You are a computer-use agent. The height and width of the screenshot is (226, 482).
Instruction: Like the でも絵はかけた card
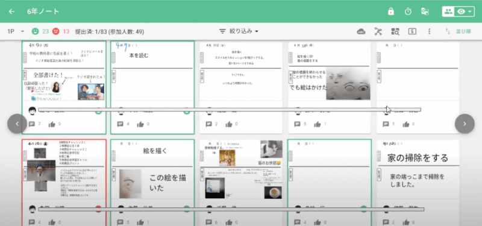point(318,124)
